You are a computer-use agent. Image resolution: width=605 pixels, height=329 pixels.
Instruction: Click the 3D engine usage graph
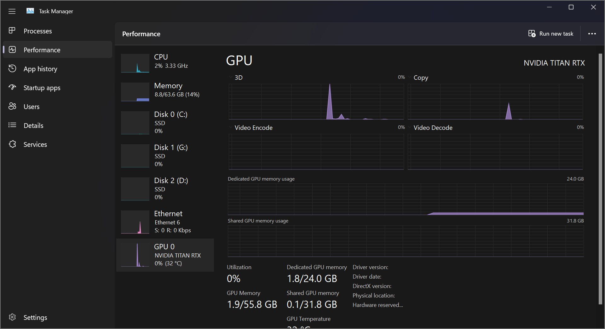[x=316, y=101]
